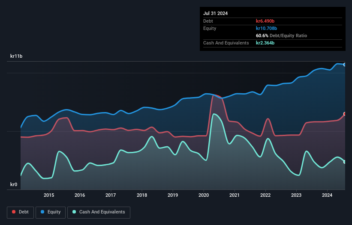
Task: Click the 2019 x-axis label
Action: click(173, 195)
